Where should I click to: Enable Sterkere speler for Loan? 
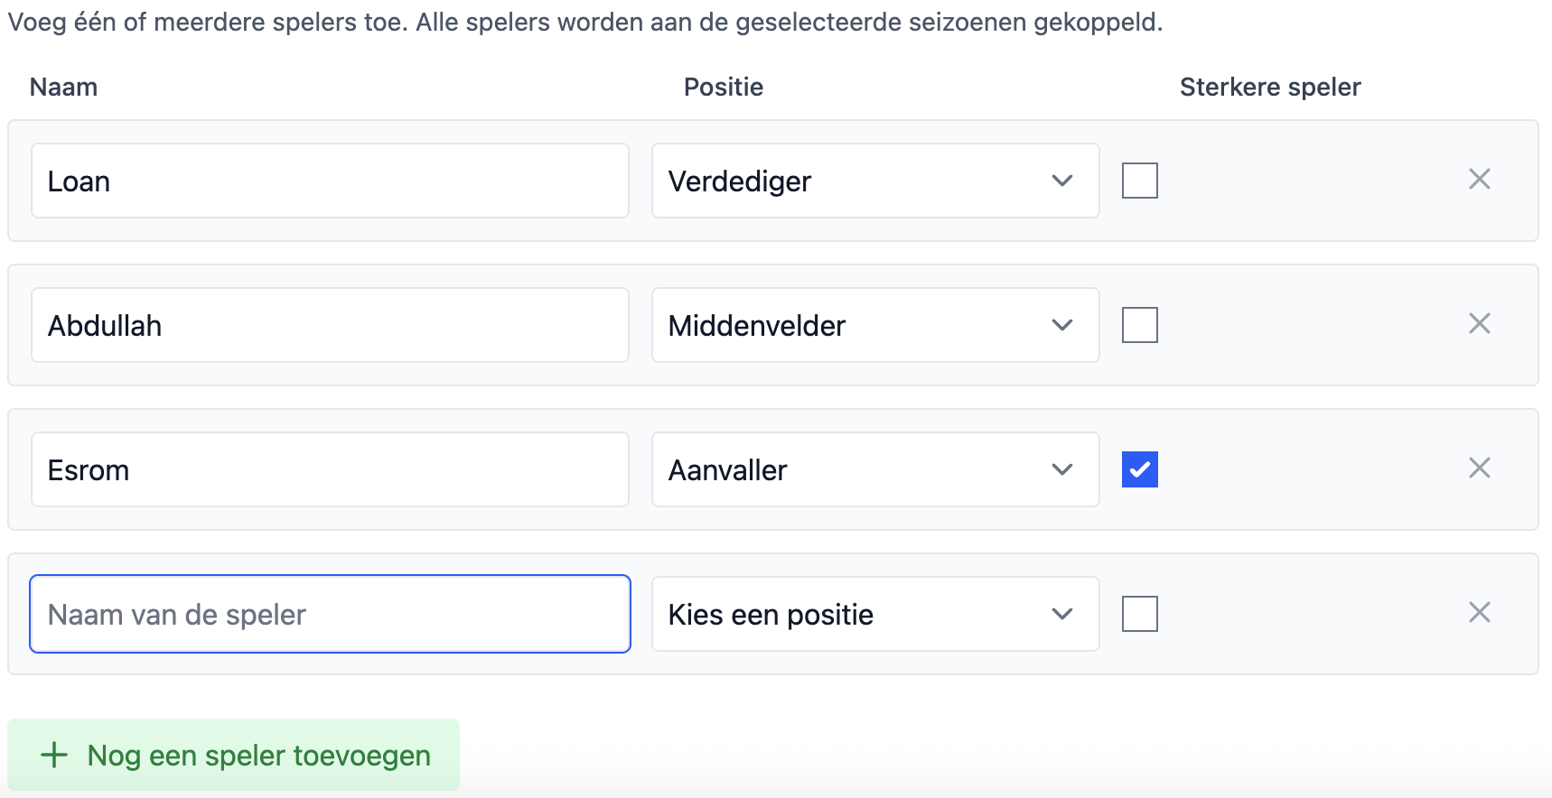coord(1139,180)
